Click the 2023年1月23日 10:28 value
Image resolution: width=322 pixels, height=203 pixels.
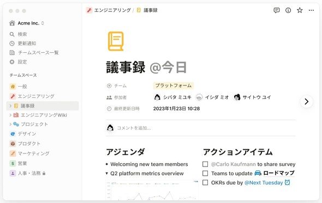pyautogui.click(x=176, y=108)
